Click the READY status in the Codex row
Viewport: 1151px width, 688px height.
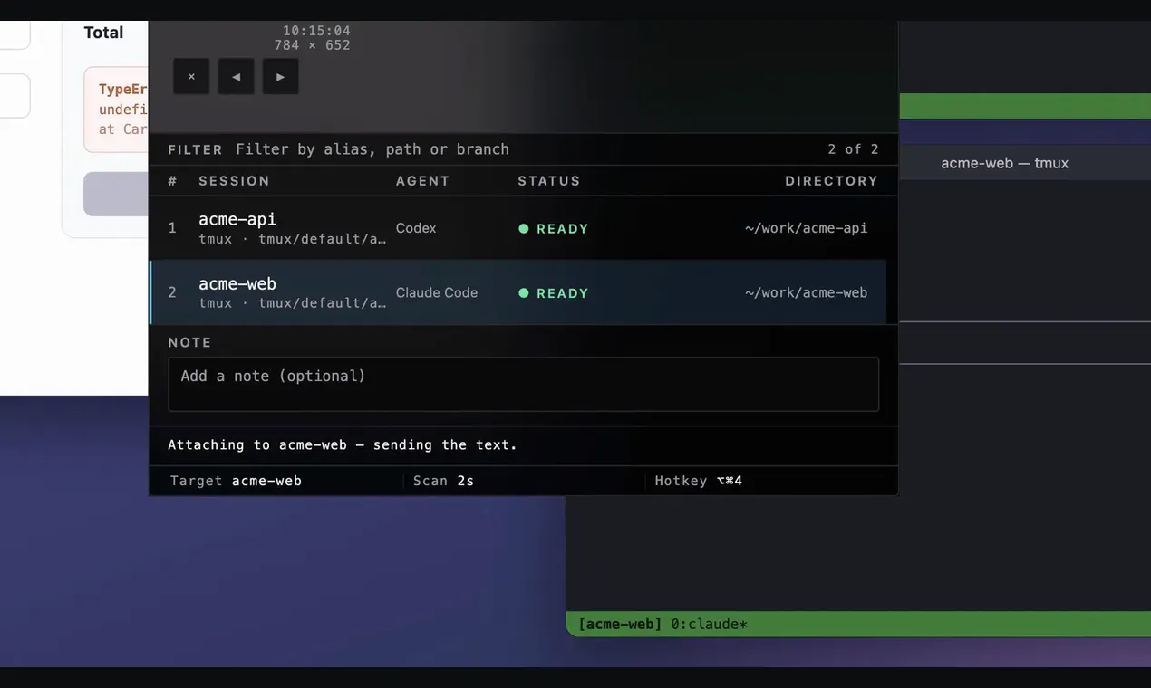click(563, 229)
